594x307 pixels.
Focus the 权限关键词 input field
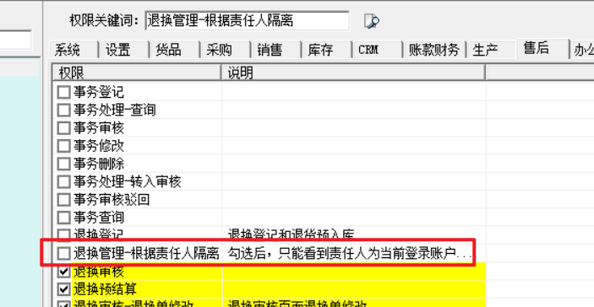point(247,21)
